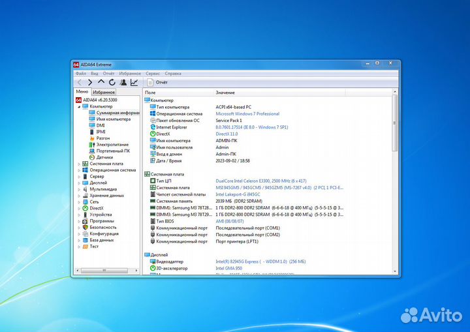Open the Сервис menu
The width and height of the screenshot is (470, 332).
[x=153, y=74]
